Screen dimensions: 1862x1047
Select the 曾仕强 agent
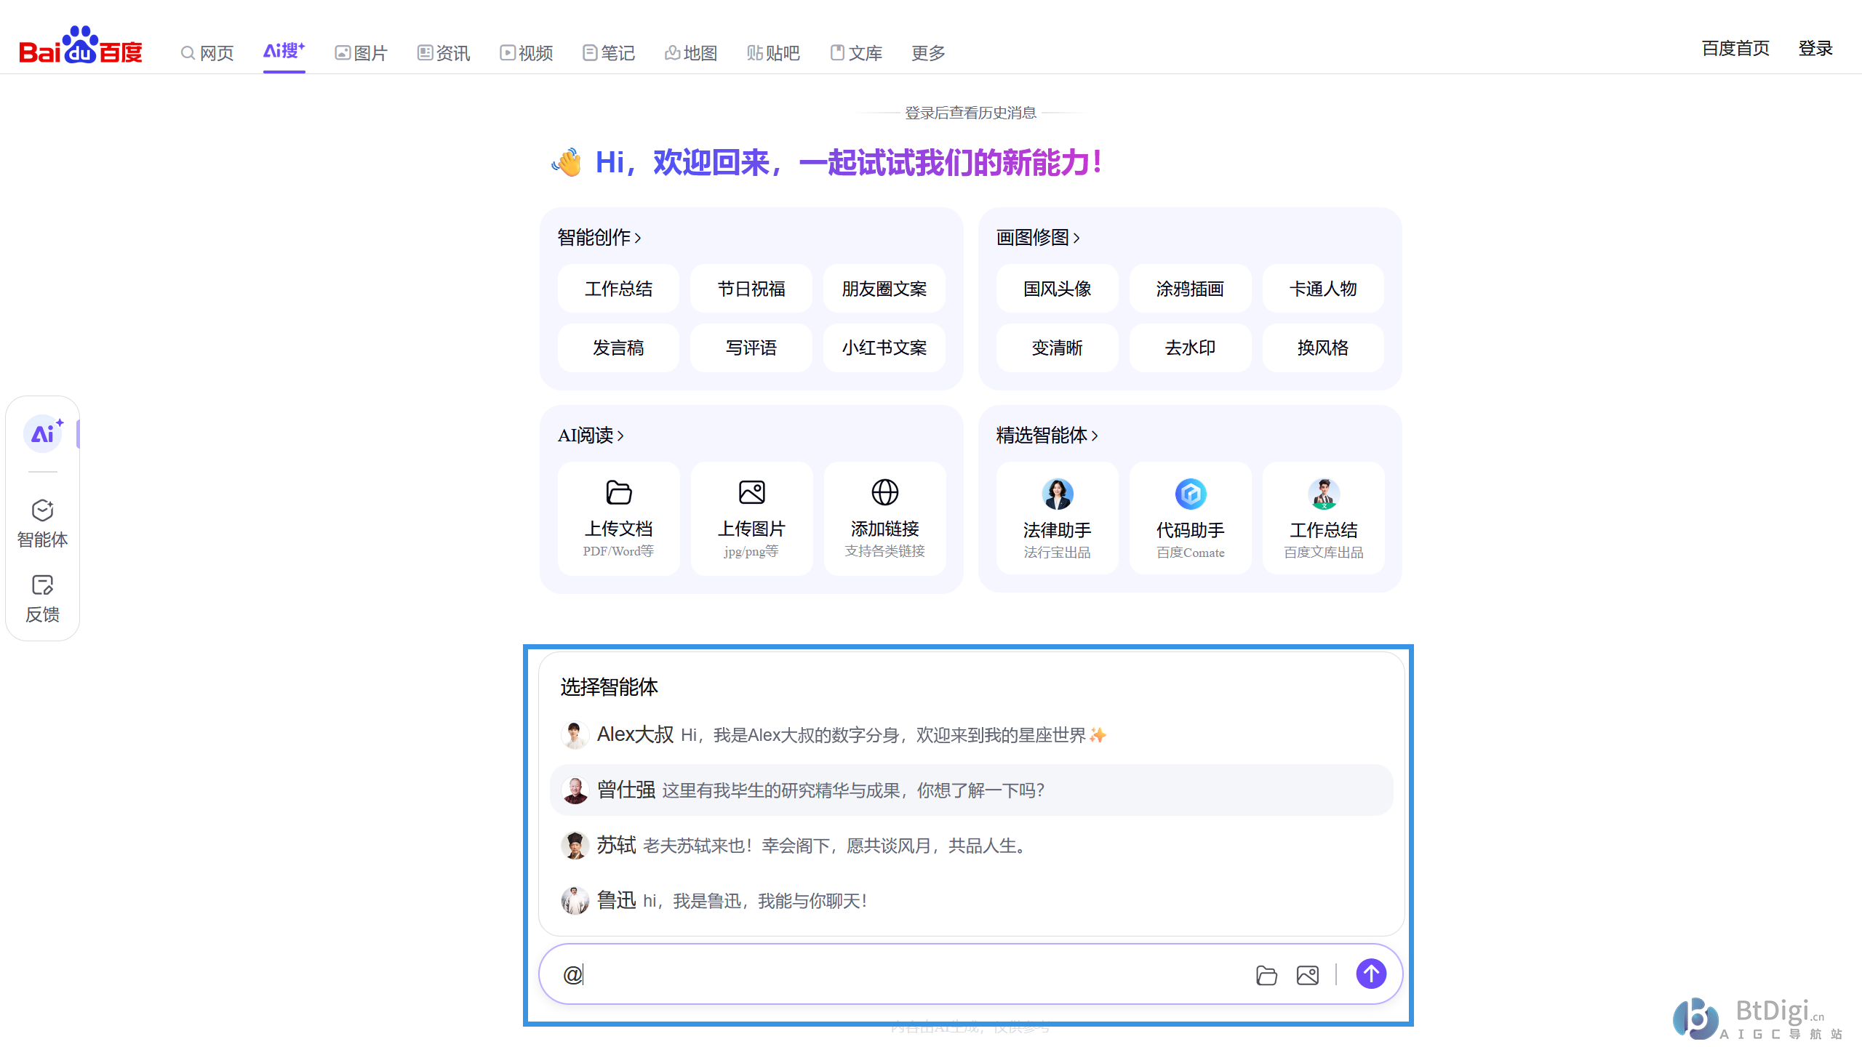pyautogui.click(x=972, y=790)
